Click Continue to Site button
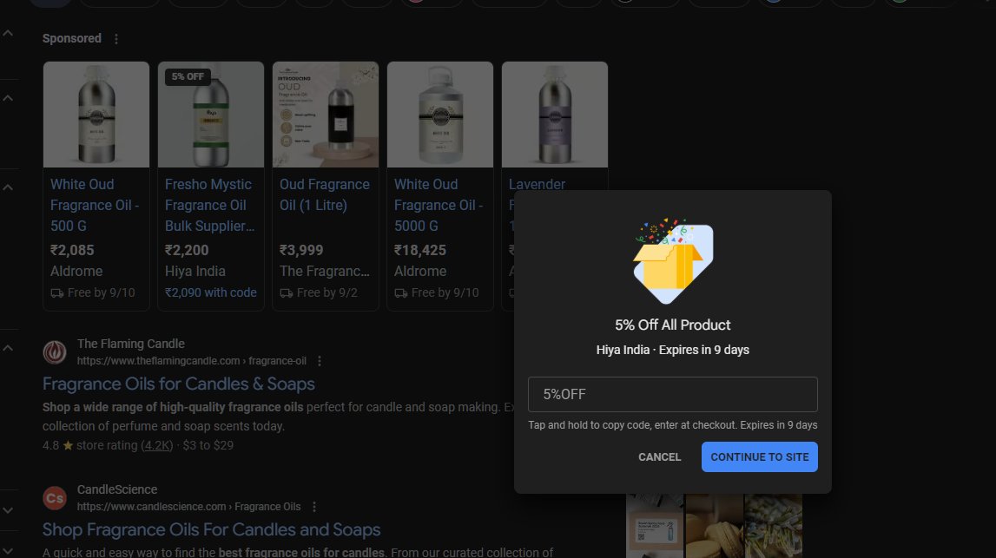Image resolution: width=996 pixels, height=558 pixels. [759, 456]
